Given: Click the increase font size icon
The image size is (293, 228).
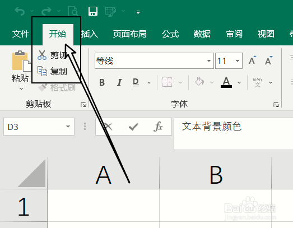Looking at the screenshot, I should 253,60.
